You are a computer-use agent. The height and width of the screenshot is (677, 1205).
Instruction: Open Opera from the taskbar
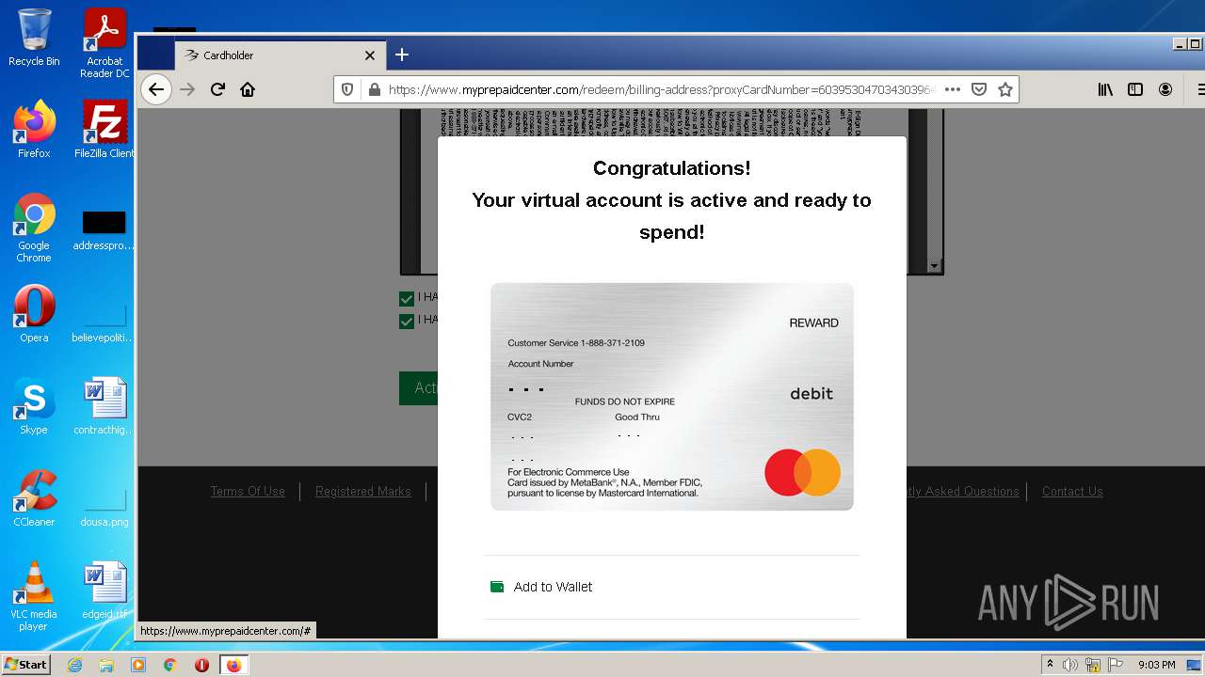pos(201,665)
